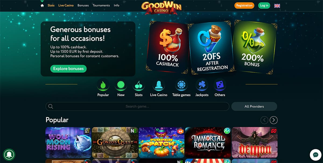Select the Live Casino dealer icon
The height and width of the screenshot is (163, 323).
point(159,85)
